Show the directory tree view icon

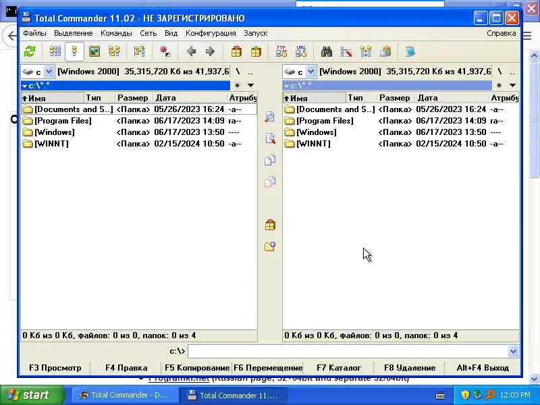click(114, 52)
